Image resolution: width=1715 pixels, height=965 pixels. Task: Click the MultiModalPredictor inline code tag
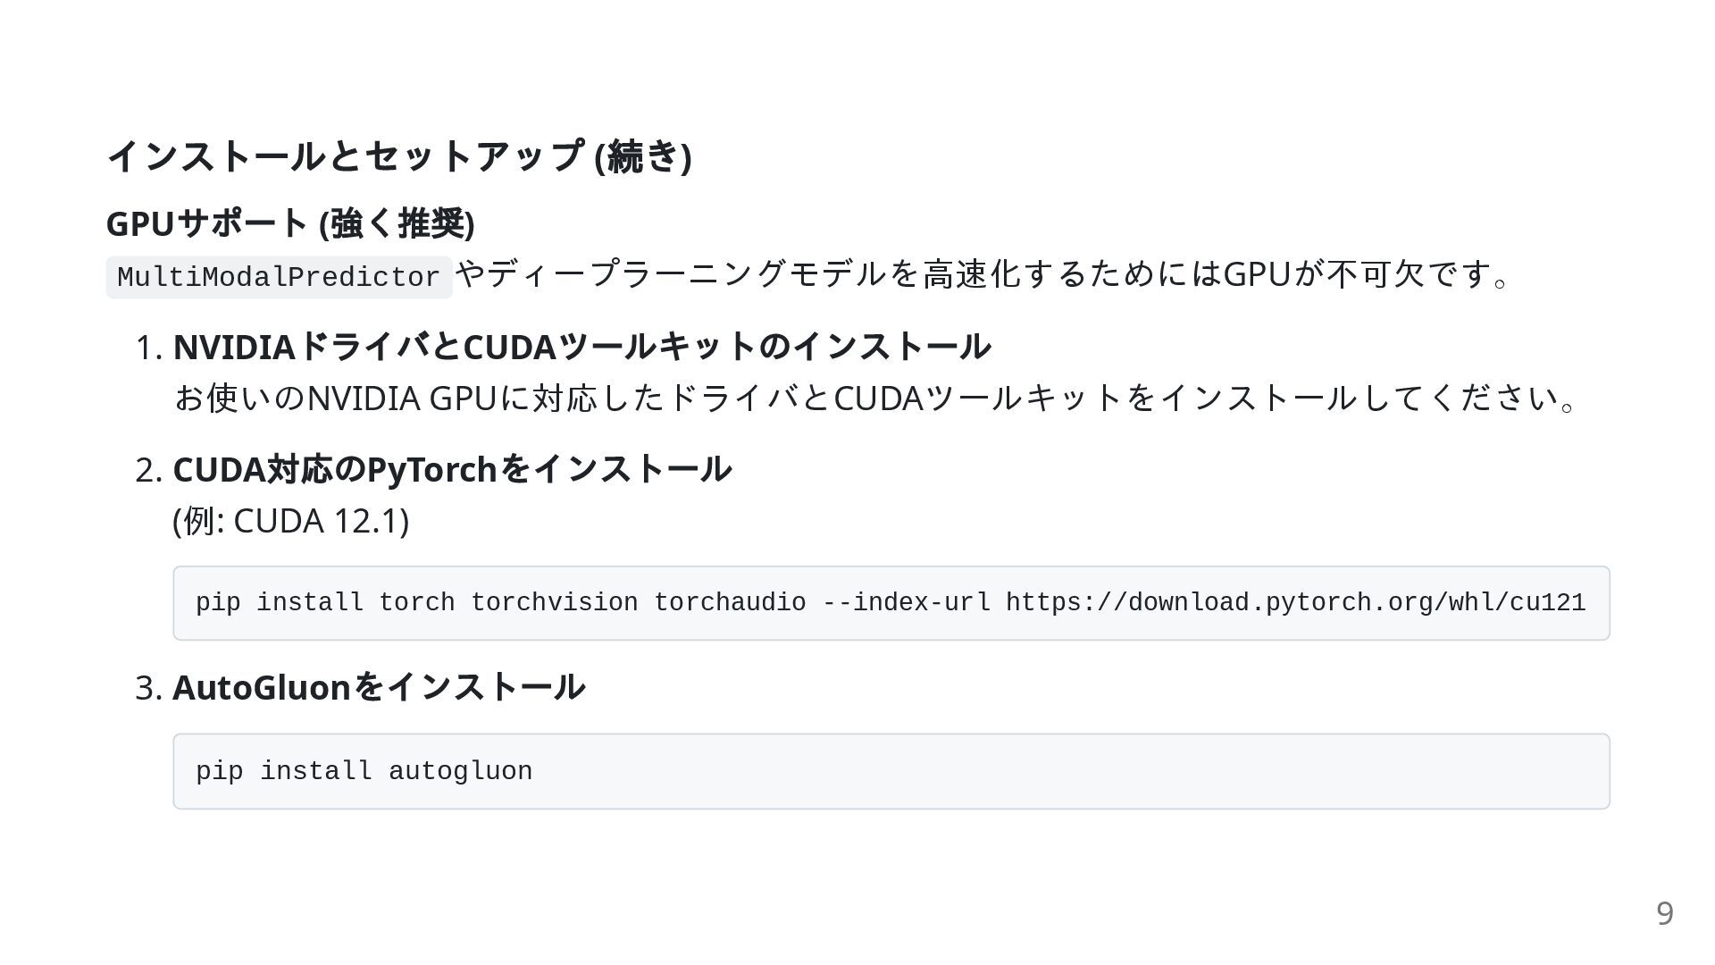click(x=279, y=277)
